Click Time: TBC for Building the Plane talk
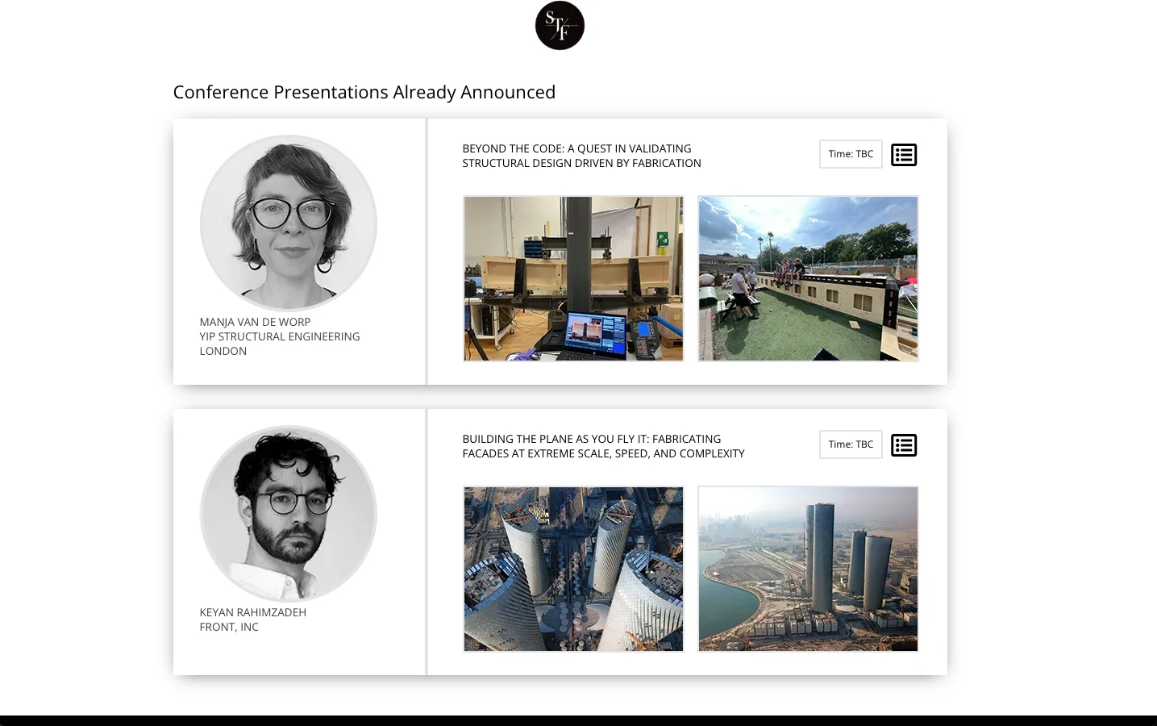 coord(851,444)
